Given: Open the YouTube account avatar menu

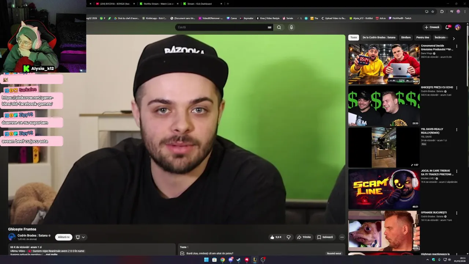Looking at the screenshot, I should (458, 27).
